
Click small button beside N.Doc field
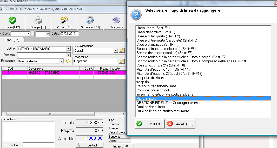(33, 33)
